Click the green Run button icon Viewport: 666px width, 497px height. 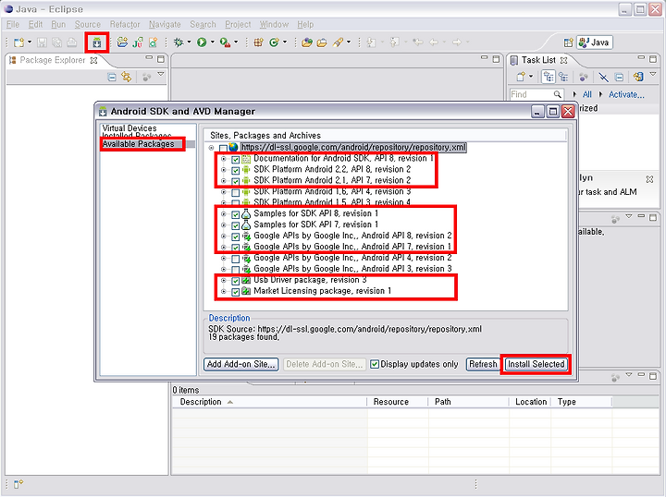pyautogui.click(x=202, y=42)
